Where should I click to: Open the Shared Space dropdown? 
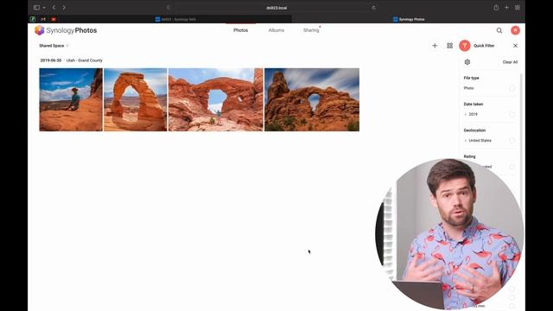pyautogui.click(x=54, y=46)
